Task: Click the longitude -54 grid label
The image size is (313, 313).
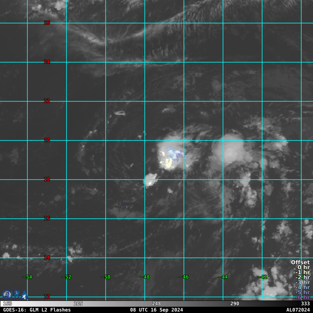Action: [27, 277]
